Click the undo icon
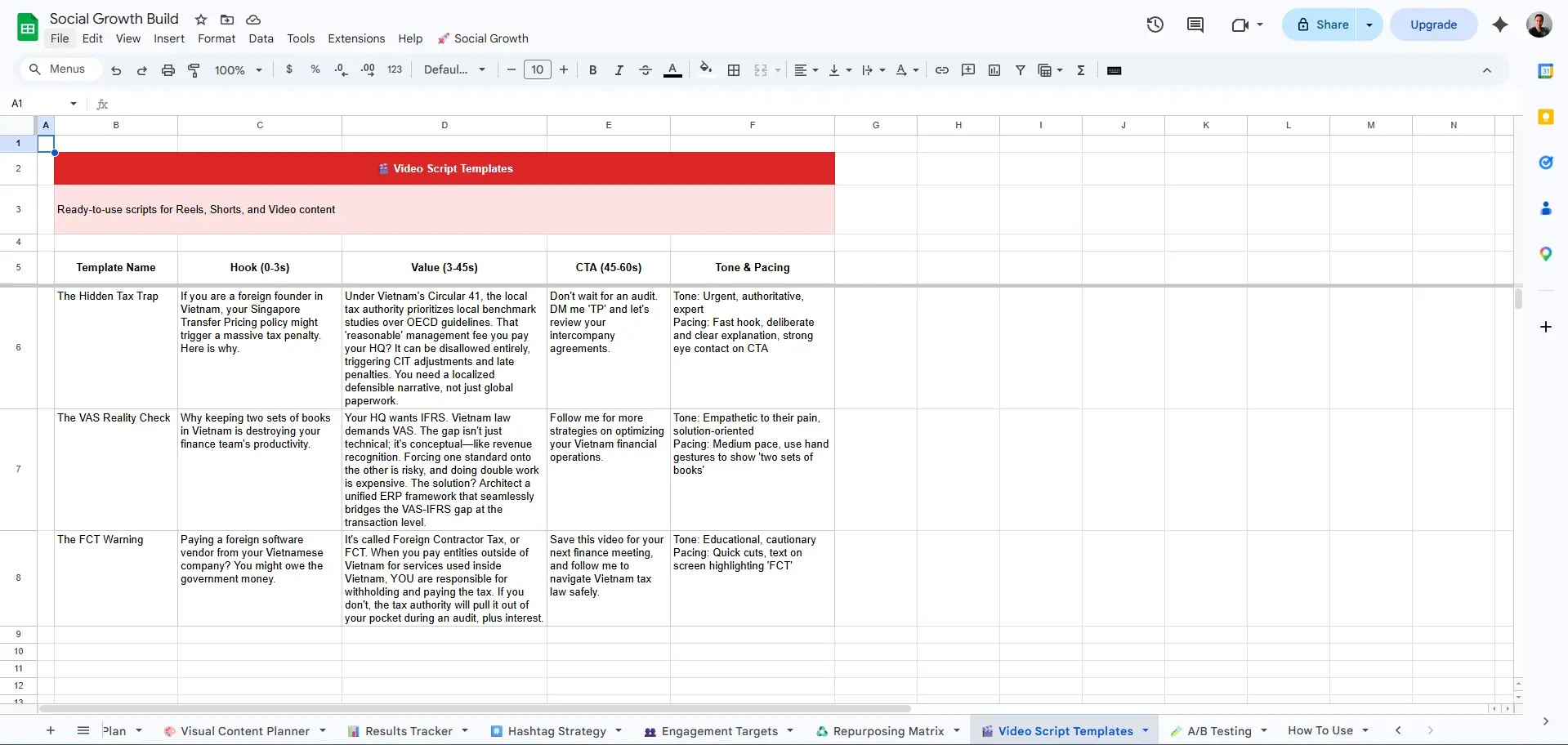 [116, 70]
